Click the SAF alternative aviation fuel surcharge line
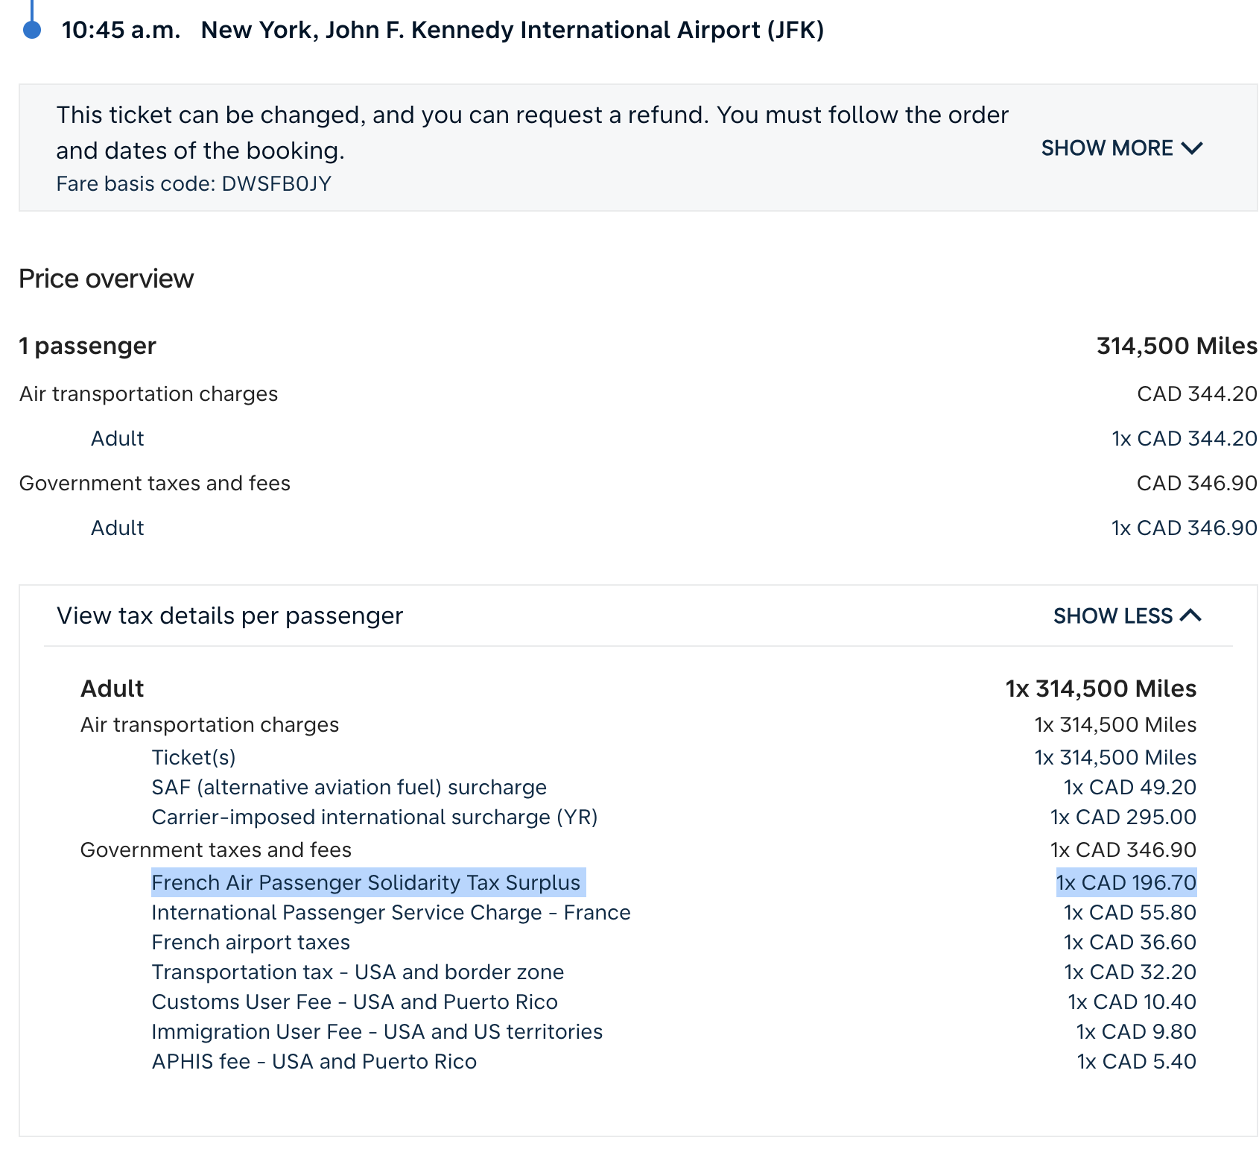The image size is (1259, 1158). [x=349, y=788]
